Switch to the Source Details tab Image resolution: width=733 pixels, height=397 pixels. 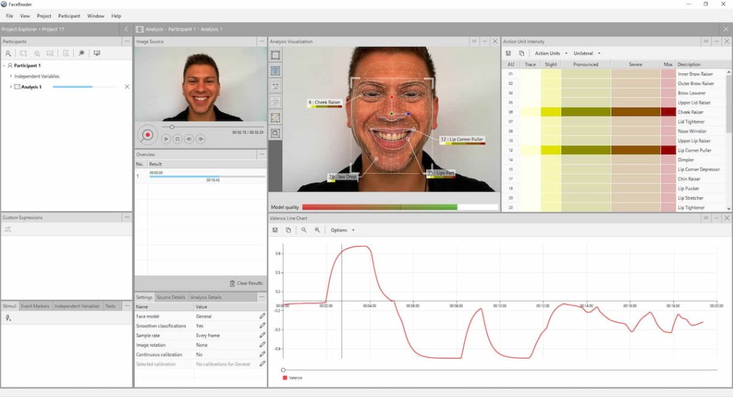tap(171, 297)
